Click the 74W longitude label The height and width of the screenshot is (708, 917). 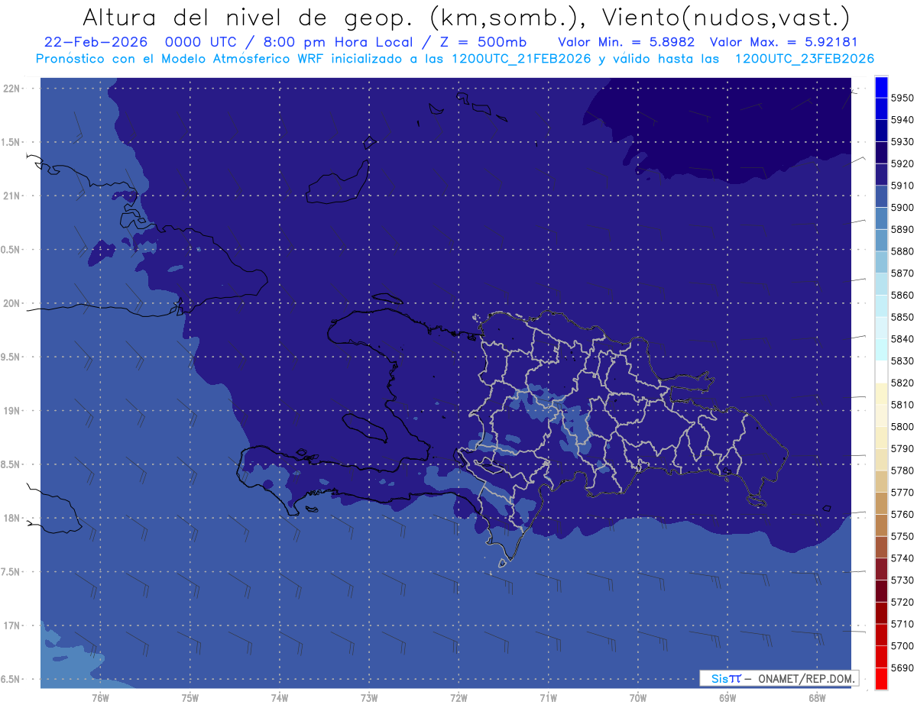280,698
